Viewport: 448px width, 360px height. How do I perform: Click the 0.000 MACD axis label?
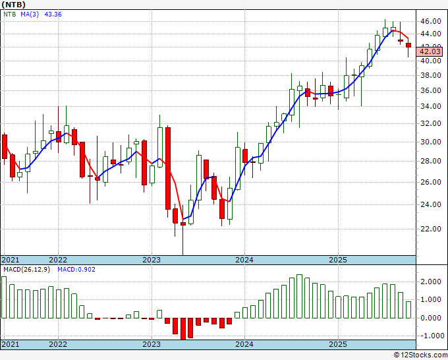click(430, 318)
